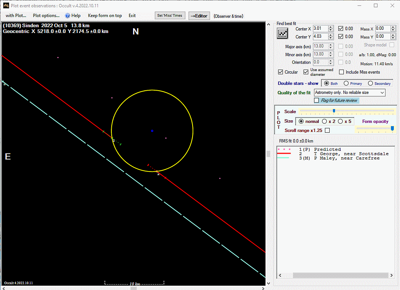Click plot vertical scrollbar up arrow

click(x=268, y=25)
